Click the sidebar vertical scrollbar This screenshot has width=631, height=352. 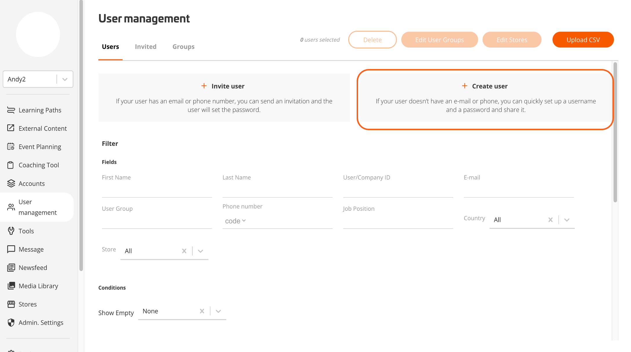81,135
